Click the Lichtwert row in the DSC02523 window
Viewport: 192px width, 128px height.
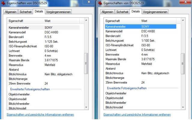141,50
